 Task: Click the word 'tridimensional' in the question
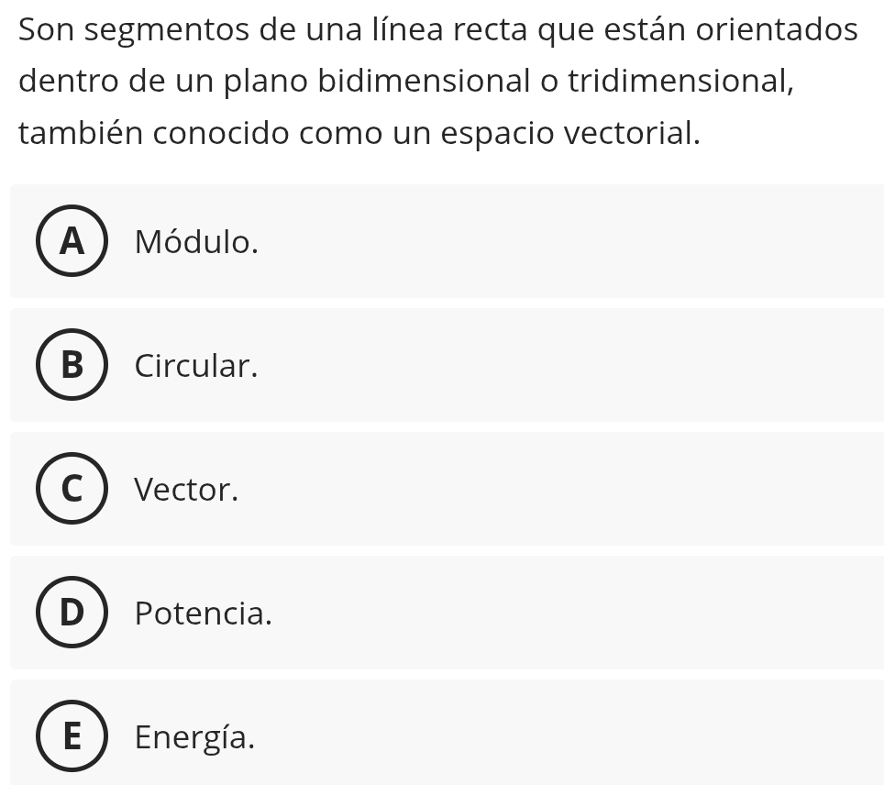680,81
